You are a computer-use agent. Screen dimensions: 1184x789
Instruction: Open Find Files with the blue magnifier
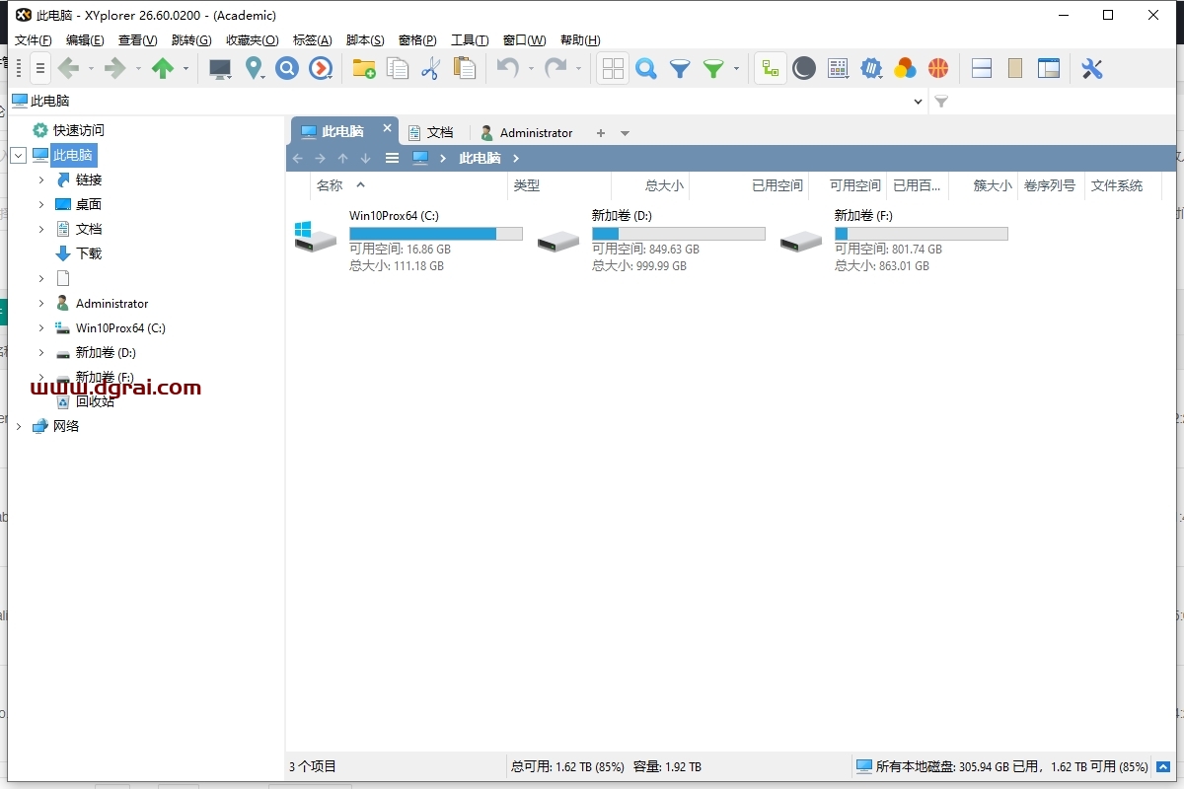[646, 69]
